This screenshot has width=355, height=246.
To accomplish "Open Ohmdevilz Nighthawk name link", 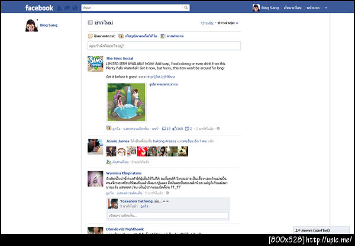I will 125,229.
